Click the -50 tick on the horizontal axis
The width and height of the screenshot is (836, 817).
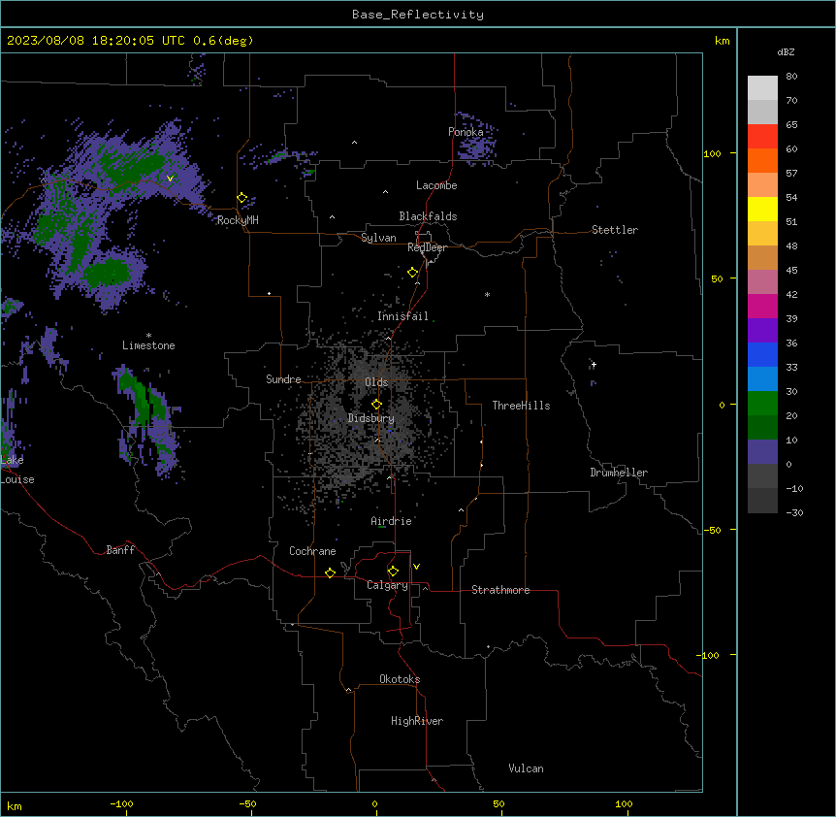[x=247, y=803]
